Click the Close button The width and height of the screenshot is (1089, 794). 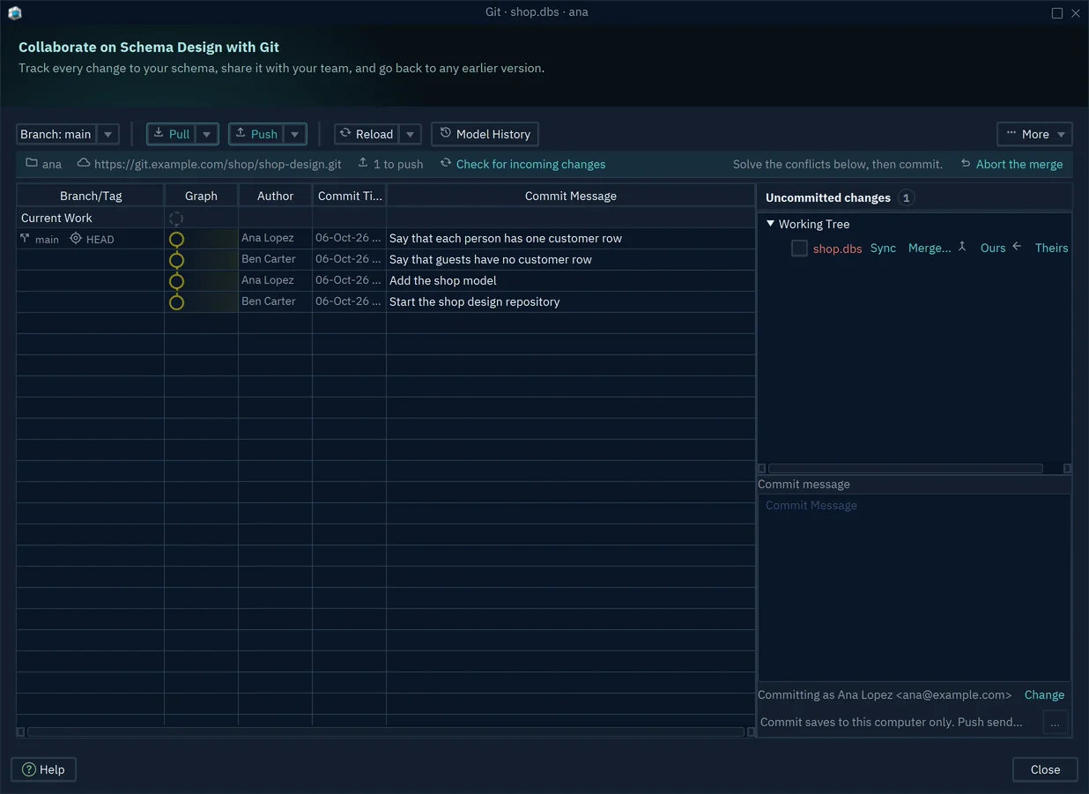1045,769
